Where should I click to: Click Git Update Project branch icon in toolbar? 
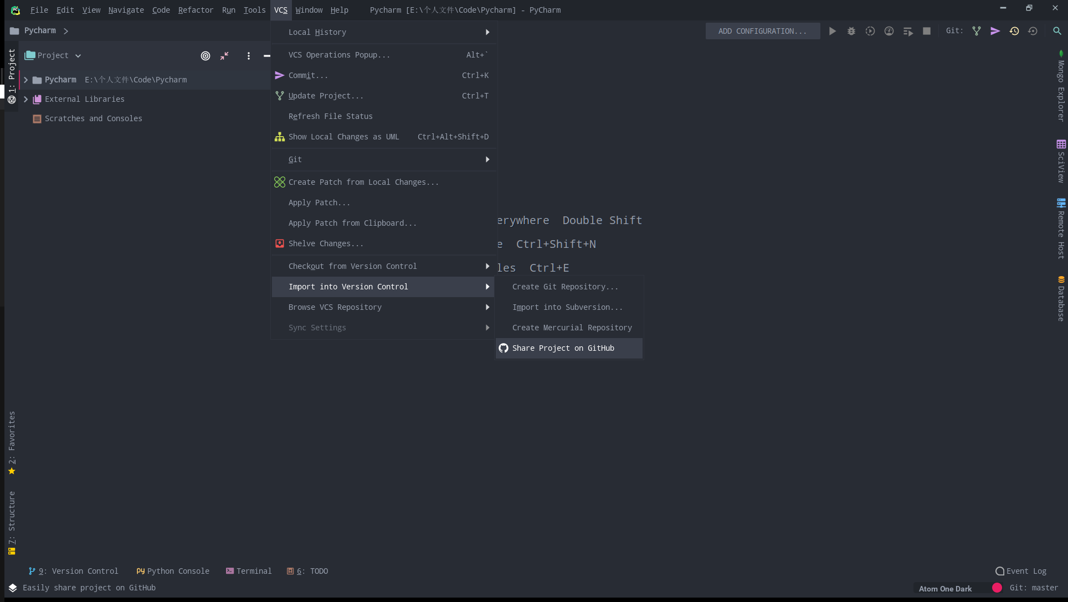click(x=977, y=31)
